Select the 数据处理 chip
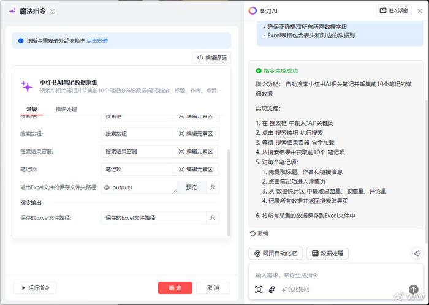Image resolution: width=429 pixels, height=305 pixels. 327,254
